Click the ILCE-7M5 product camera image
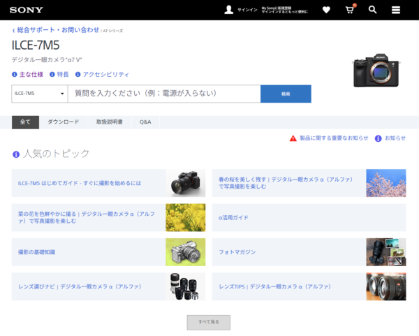This screenshot has width=419, height=336. click(x=376, y=71)
